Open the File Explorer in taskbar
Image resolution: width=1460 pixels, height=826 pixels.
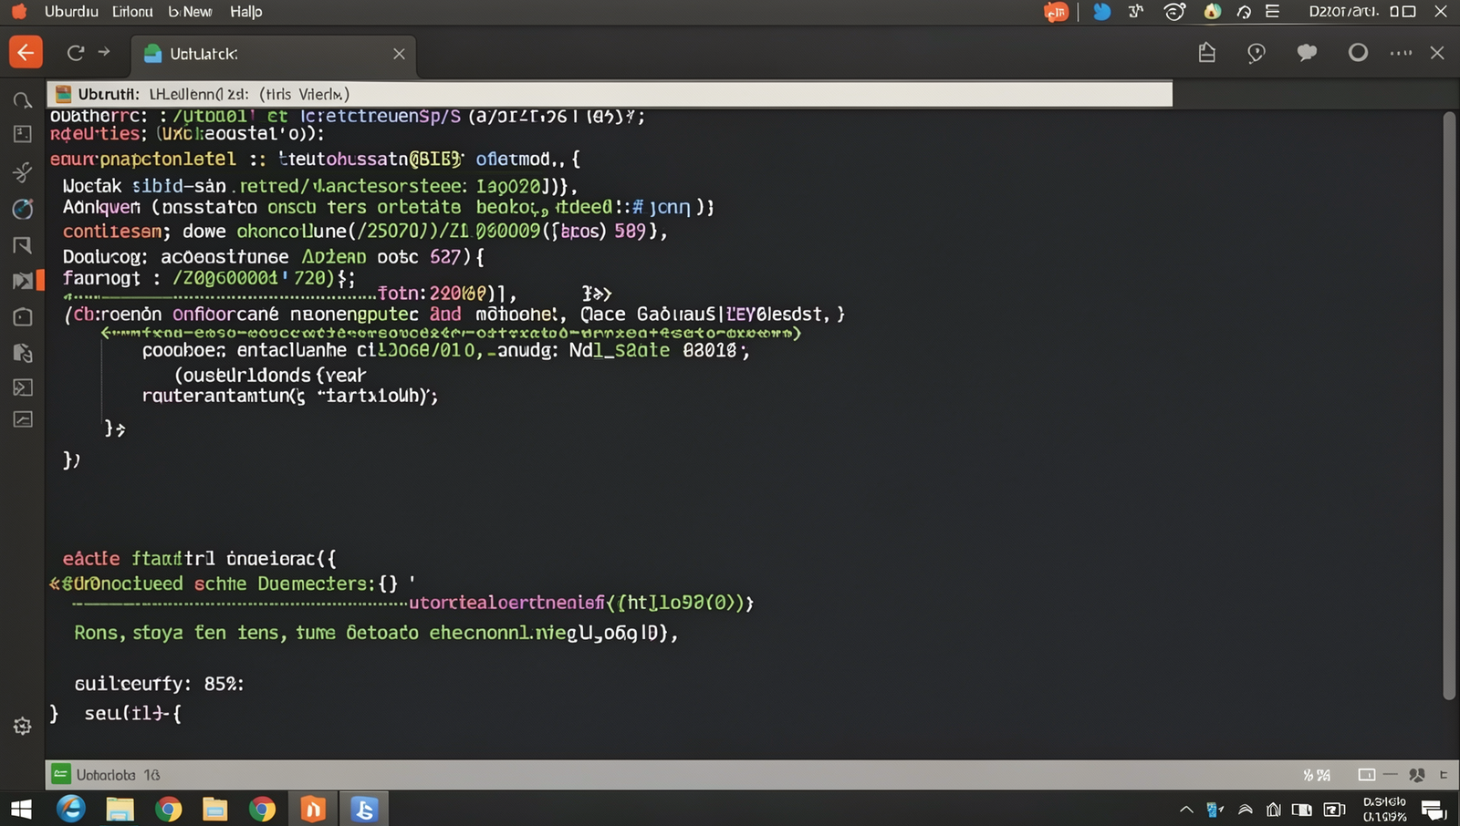point(120,809)
